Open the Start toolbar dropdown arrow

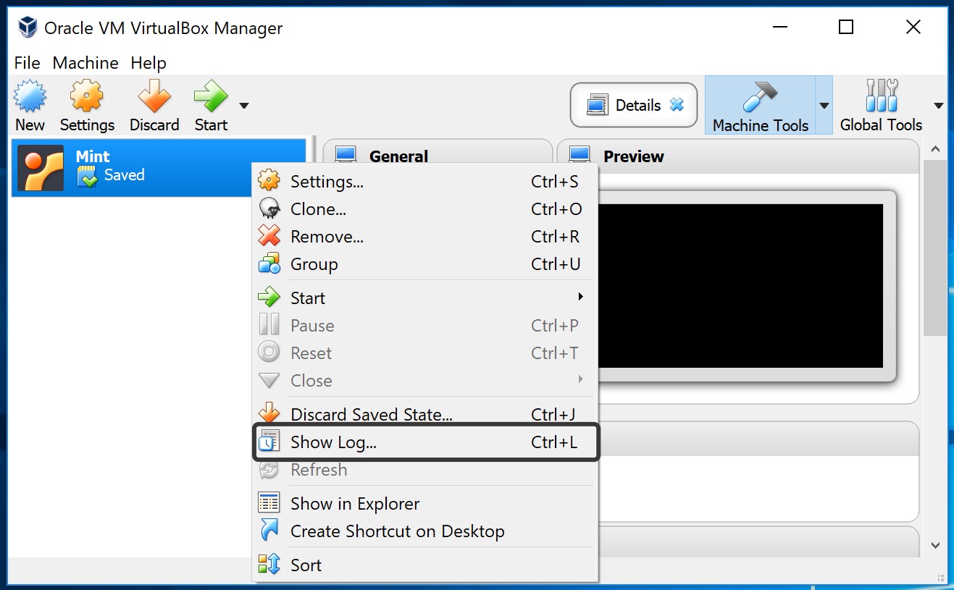click(x=244, y=106)
